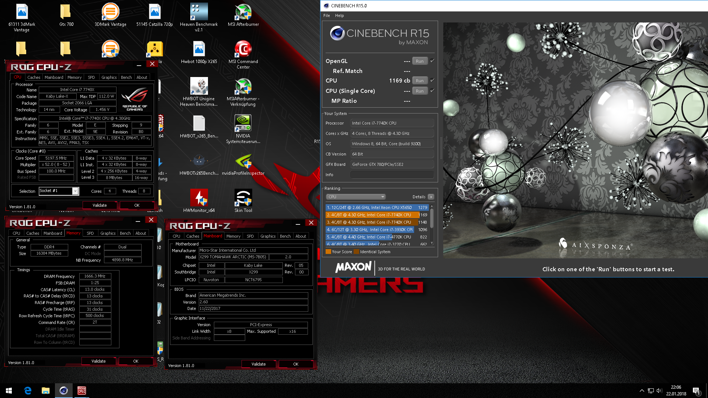Screen dimensions: 708x398
Task: Launch HWBOTx265Bench application
Action: coord(199,164)
